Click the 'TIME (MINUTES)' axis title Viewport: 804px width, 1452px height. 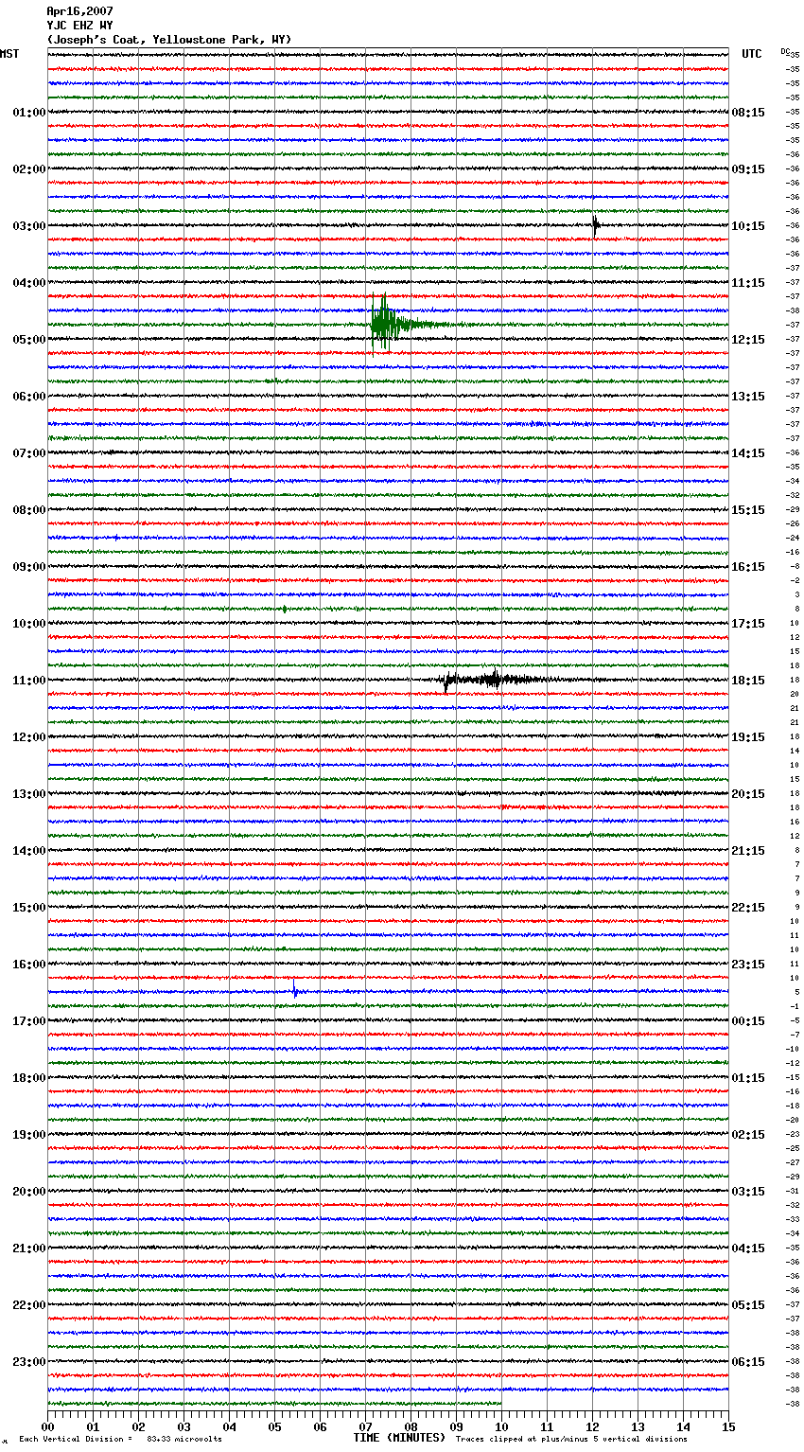tap(399, 1438)
